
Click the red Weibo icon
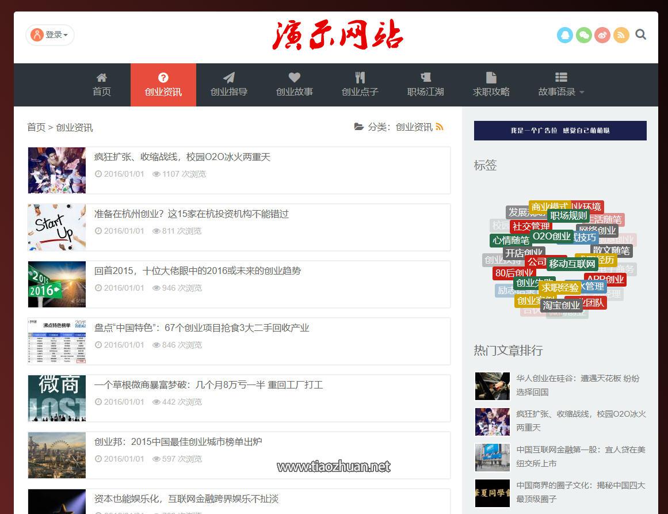click(602, 35)
